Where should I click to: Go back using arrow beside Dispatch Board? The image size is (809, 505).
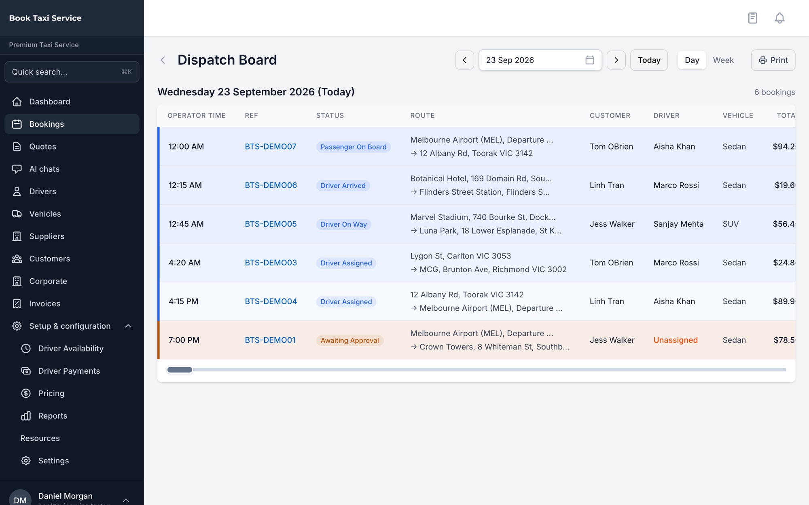point(163,60)
